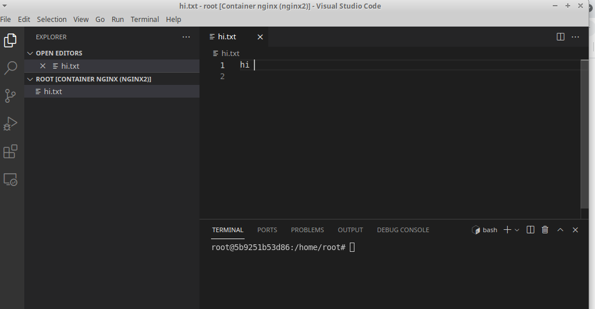Split the editor to the right
This screenshot has height=309, width=595.
coord(560,37)
